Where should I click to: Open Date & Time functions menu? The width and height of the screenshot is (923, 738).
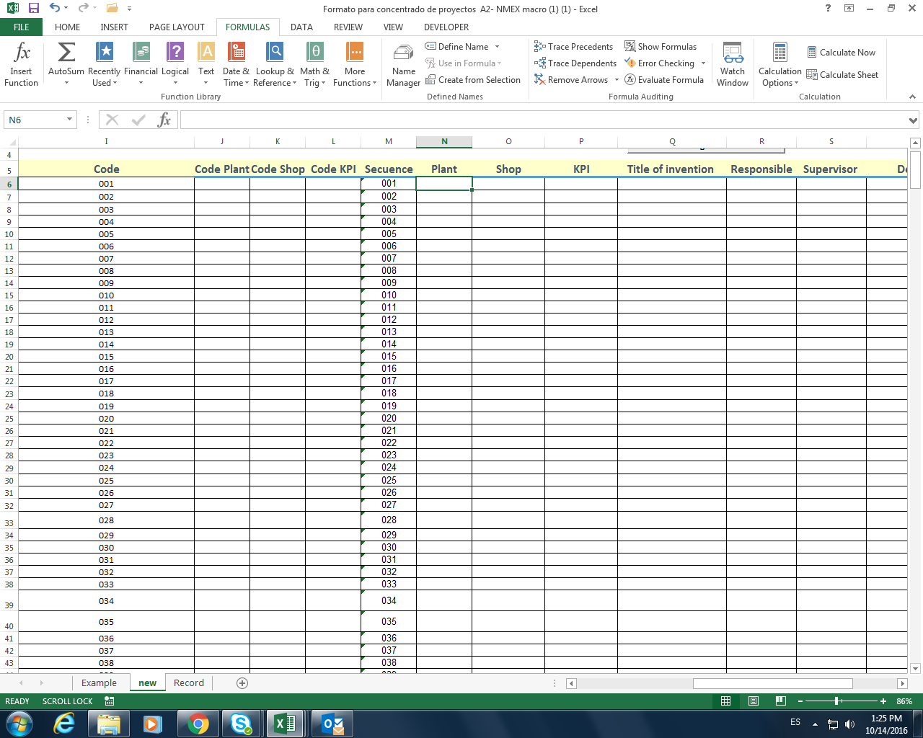point(237,64)
